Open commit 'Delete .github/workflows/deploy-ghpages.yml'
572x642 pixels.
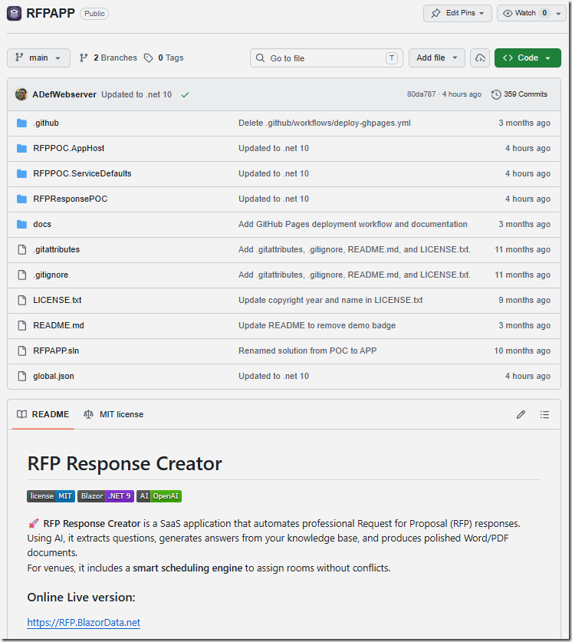tap(324, 123)
